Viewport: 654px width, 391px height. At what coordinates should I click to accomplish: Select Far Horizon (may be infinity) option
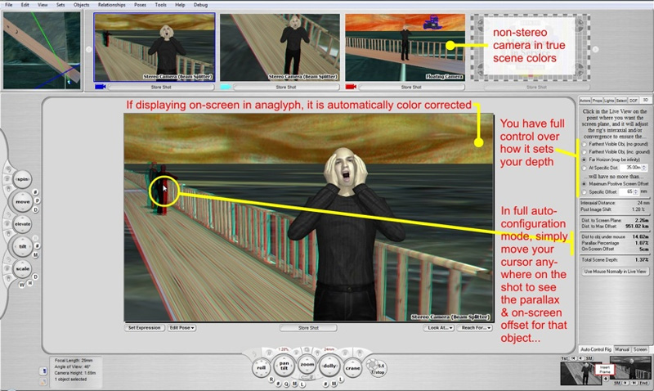pos(585,160)
